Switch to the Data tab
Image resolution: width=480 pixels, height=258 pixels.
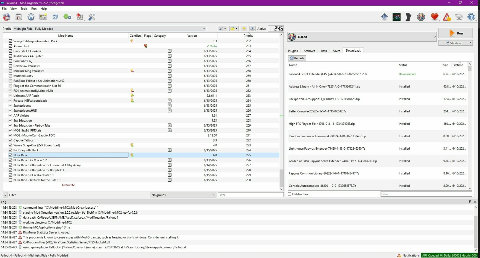click(x=324, y=51)
